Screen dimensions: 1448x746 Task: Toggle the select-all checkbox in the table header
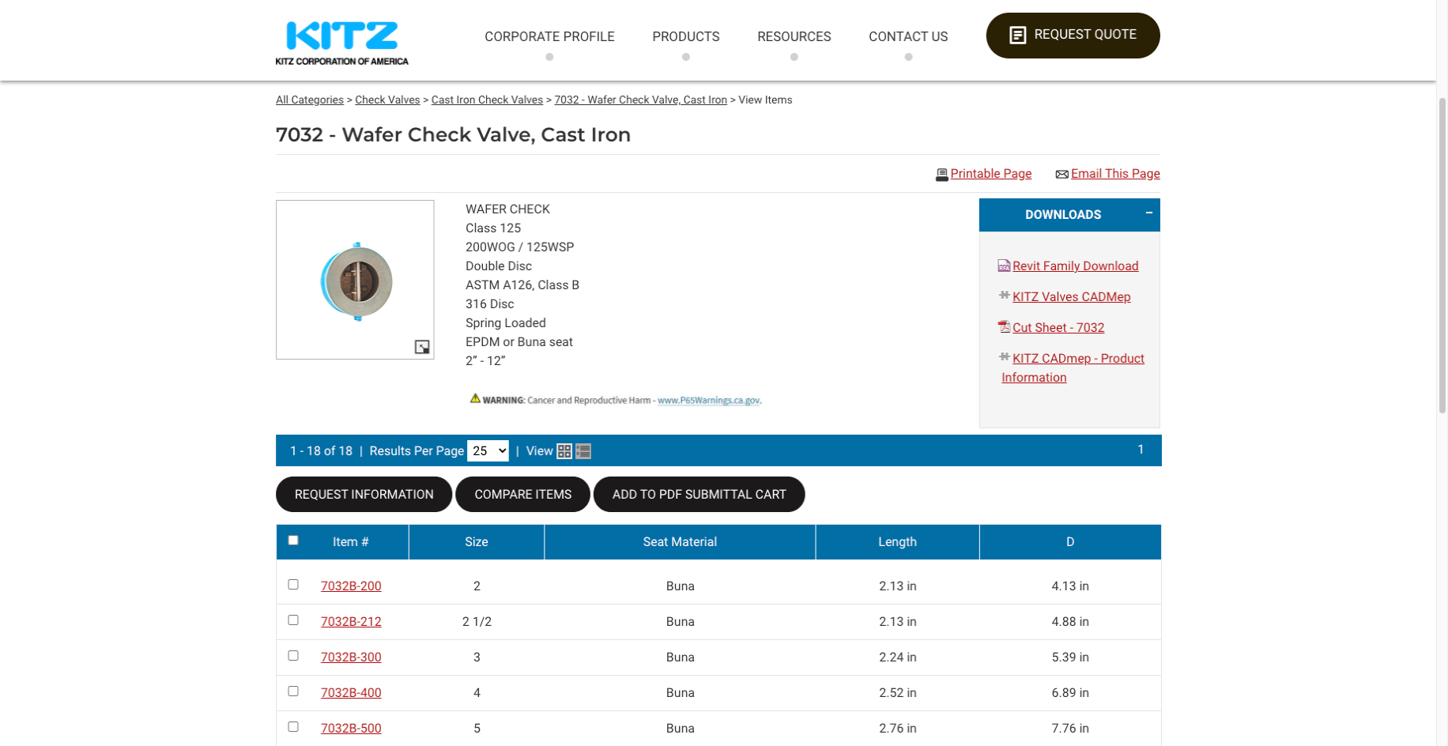coord(293,541)
